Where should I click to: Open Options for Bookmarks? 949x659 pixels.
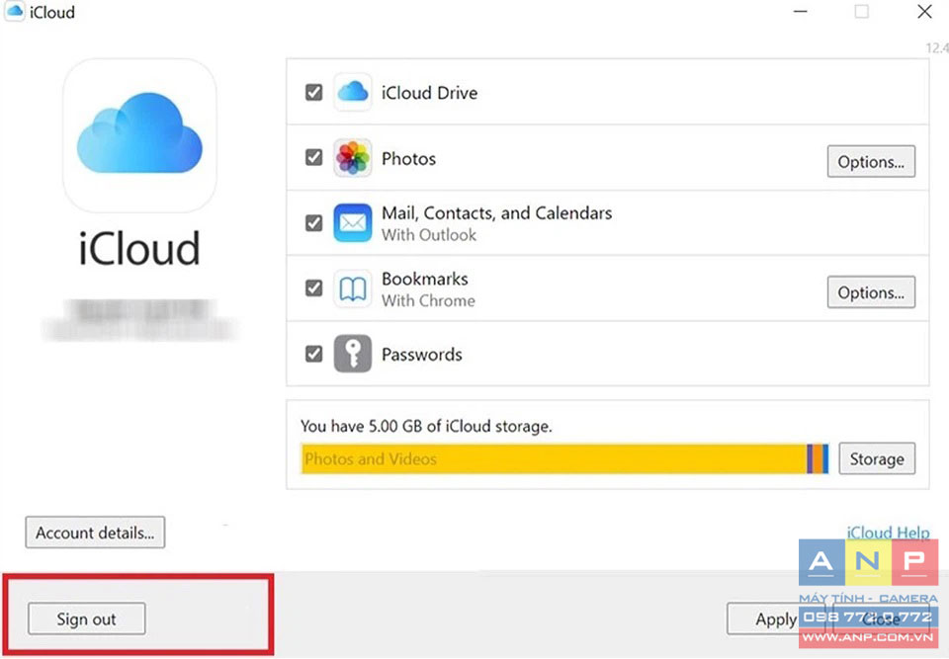point(871,292)
